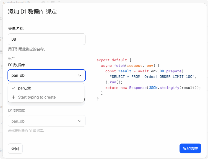Click the 用于引用此绑定的名称 helper text

pyautogui.click(x=27, y=49)
